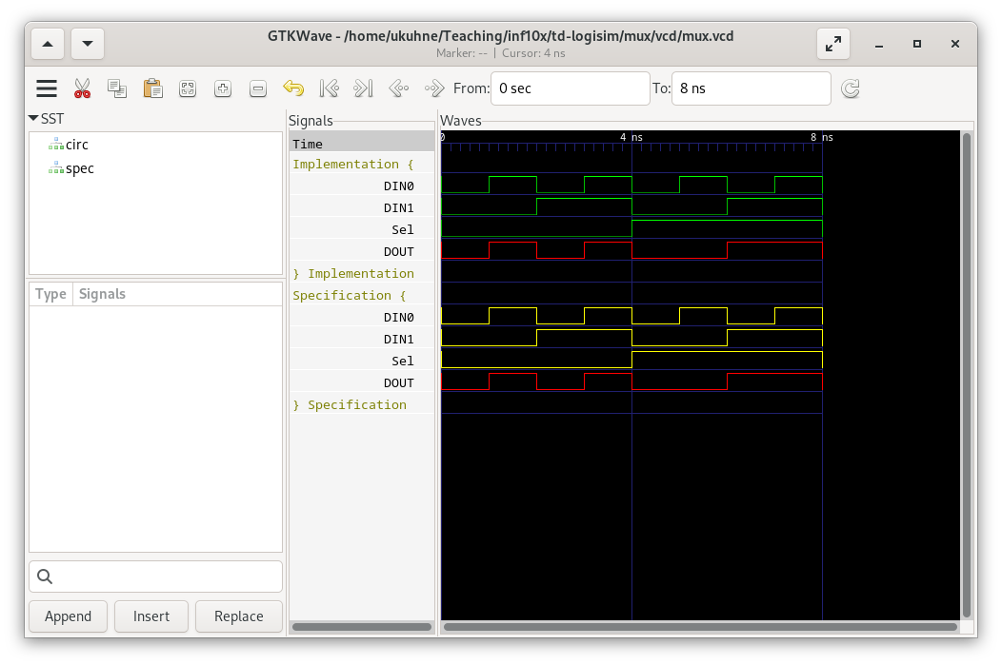Screen dimensions: 1002x665
Task: Click the Zoom Undo yellow arrow
Action: click(293, 88)
